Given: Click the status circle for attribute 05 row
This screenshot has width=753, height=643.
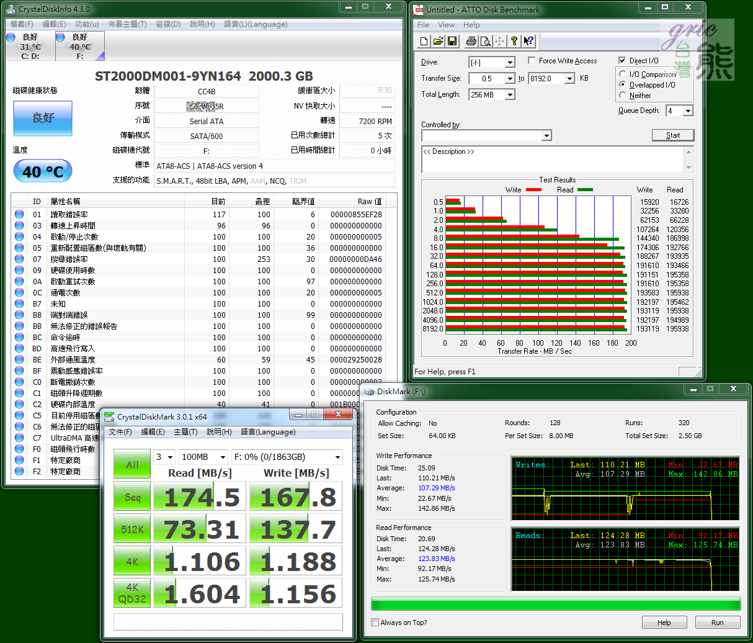Looking at the screenshot, I should click(19, 248).
